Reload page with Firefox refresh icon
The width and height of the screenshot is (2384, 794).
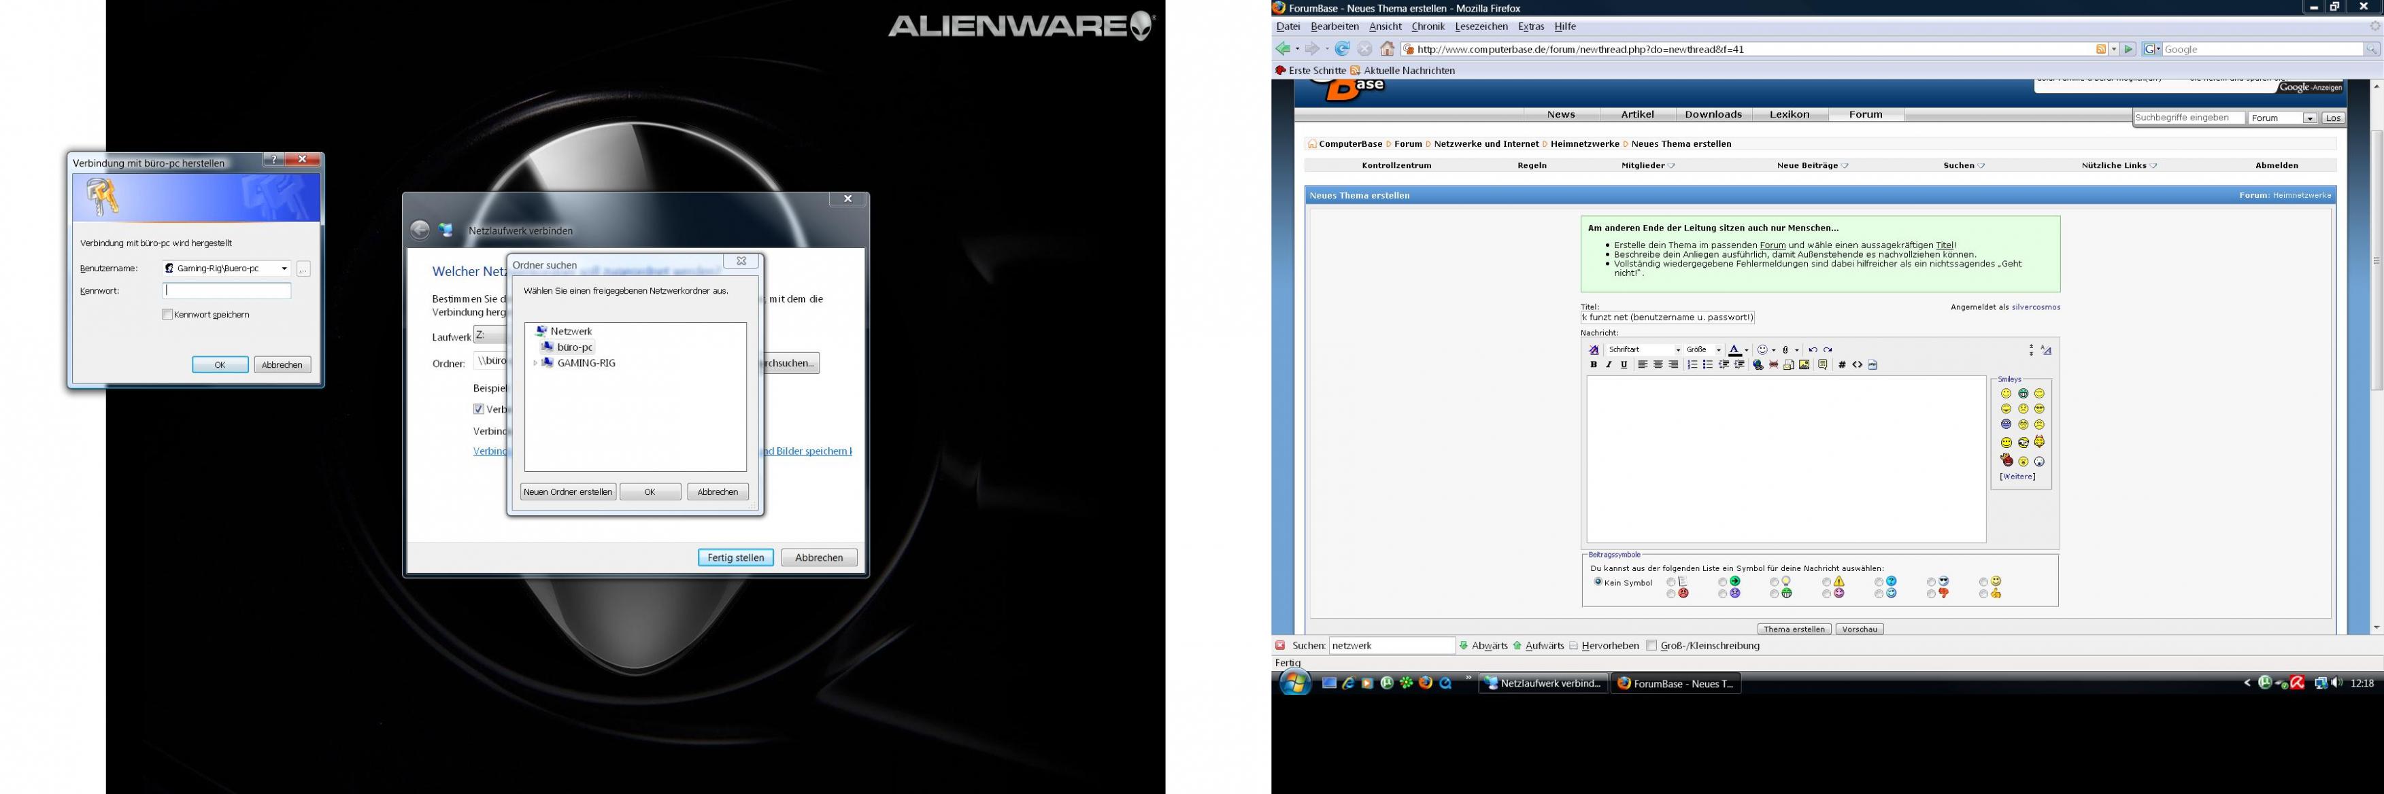click(1342, 49)
